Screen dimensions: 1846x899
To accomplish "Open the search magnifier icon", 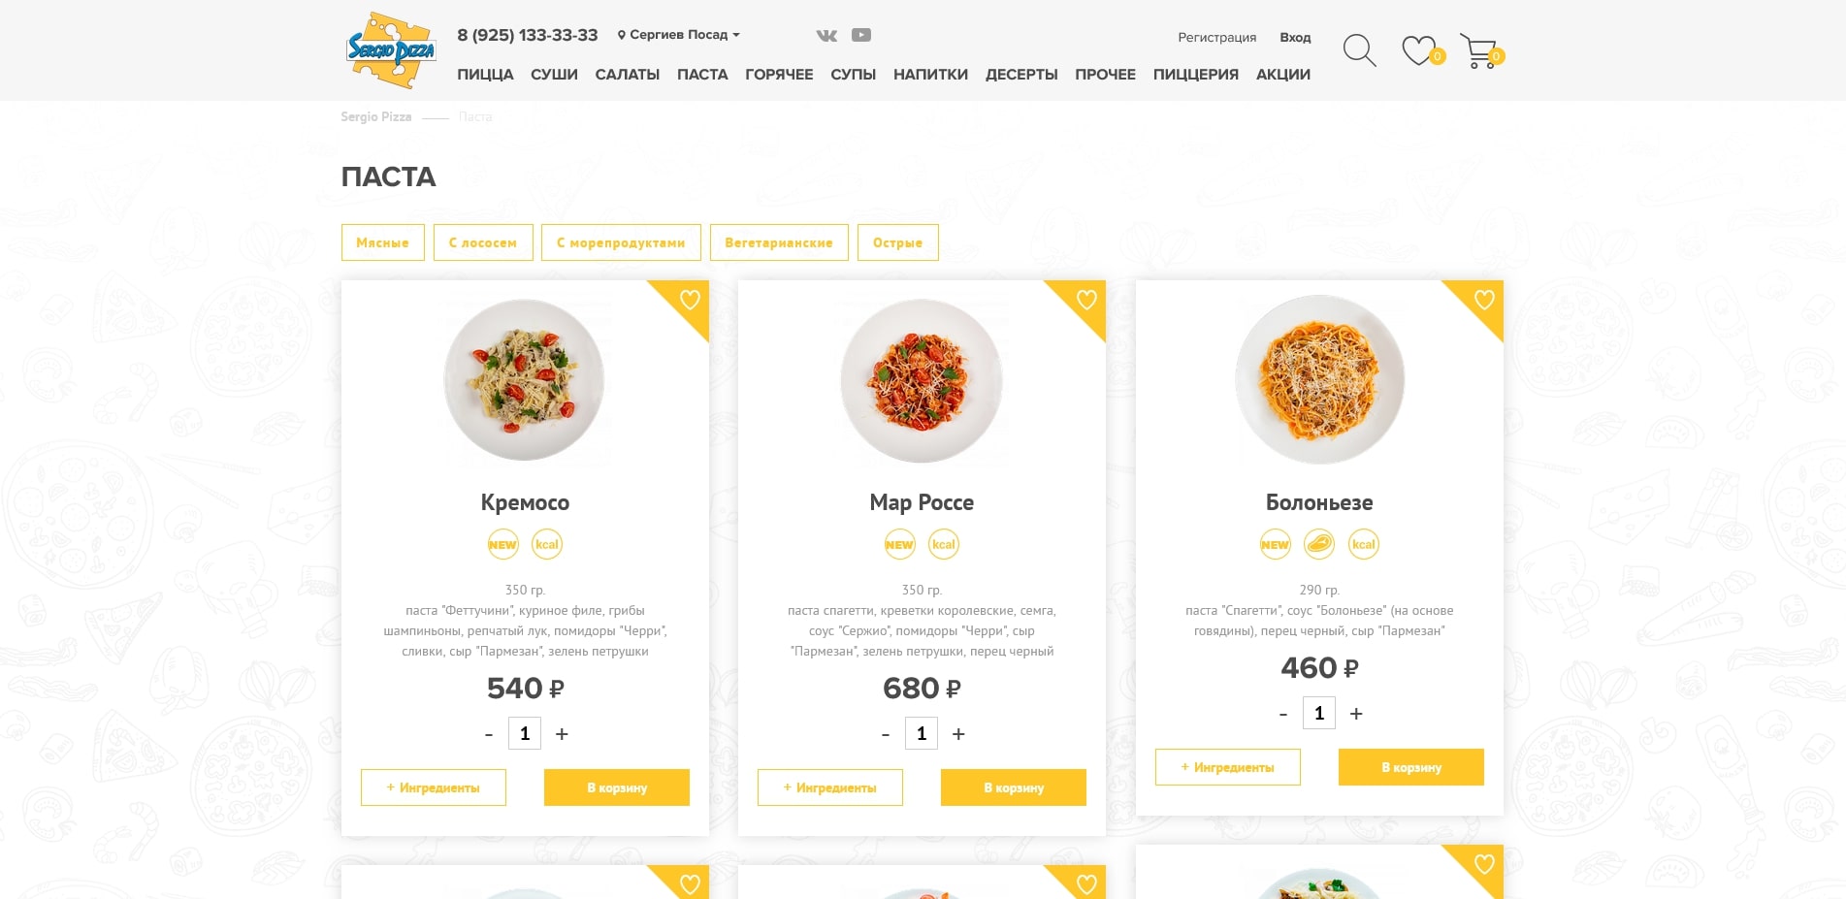I will coord(1359,50).
